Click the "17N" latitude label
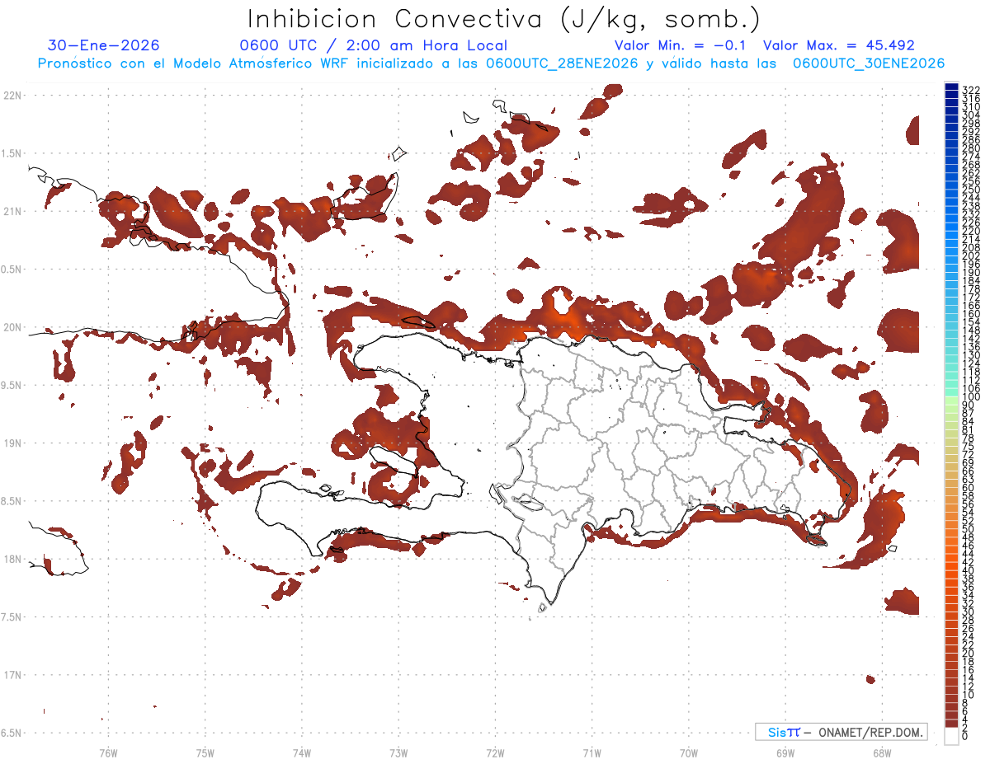Viewport: 990px width, 764px height. [x=13, y=675]
